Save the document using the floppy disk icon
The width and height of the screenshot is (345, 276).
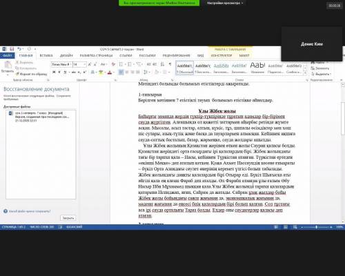coord(12,49)
